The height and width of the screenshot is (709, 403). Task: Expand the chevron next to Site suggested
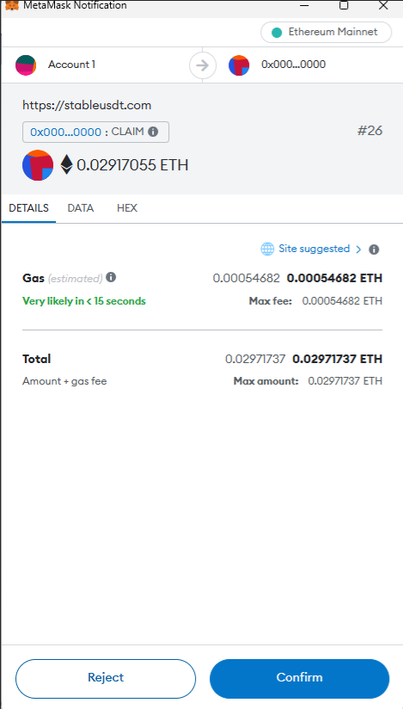pyautogui.click(x=358, y=250)
